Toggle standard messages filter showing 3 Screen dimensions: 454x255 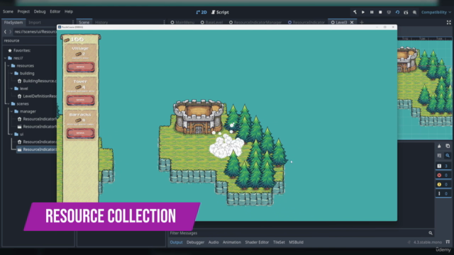443,166
